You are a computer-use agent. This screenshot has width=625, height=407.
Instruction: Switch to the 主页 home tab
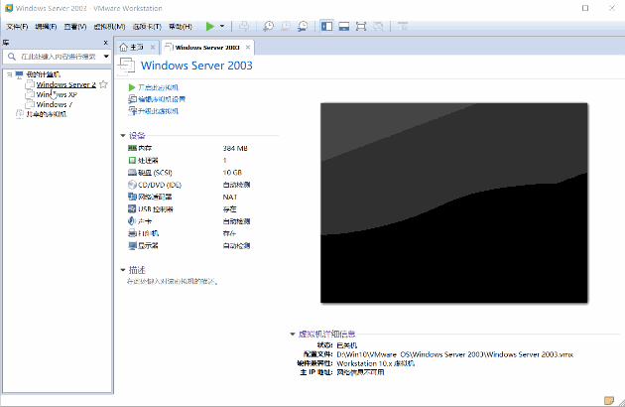pyautogui.click(x=136, y=47)
